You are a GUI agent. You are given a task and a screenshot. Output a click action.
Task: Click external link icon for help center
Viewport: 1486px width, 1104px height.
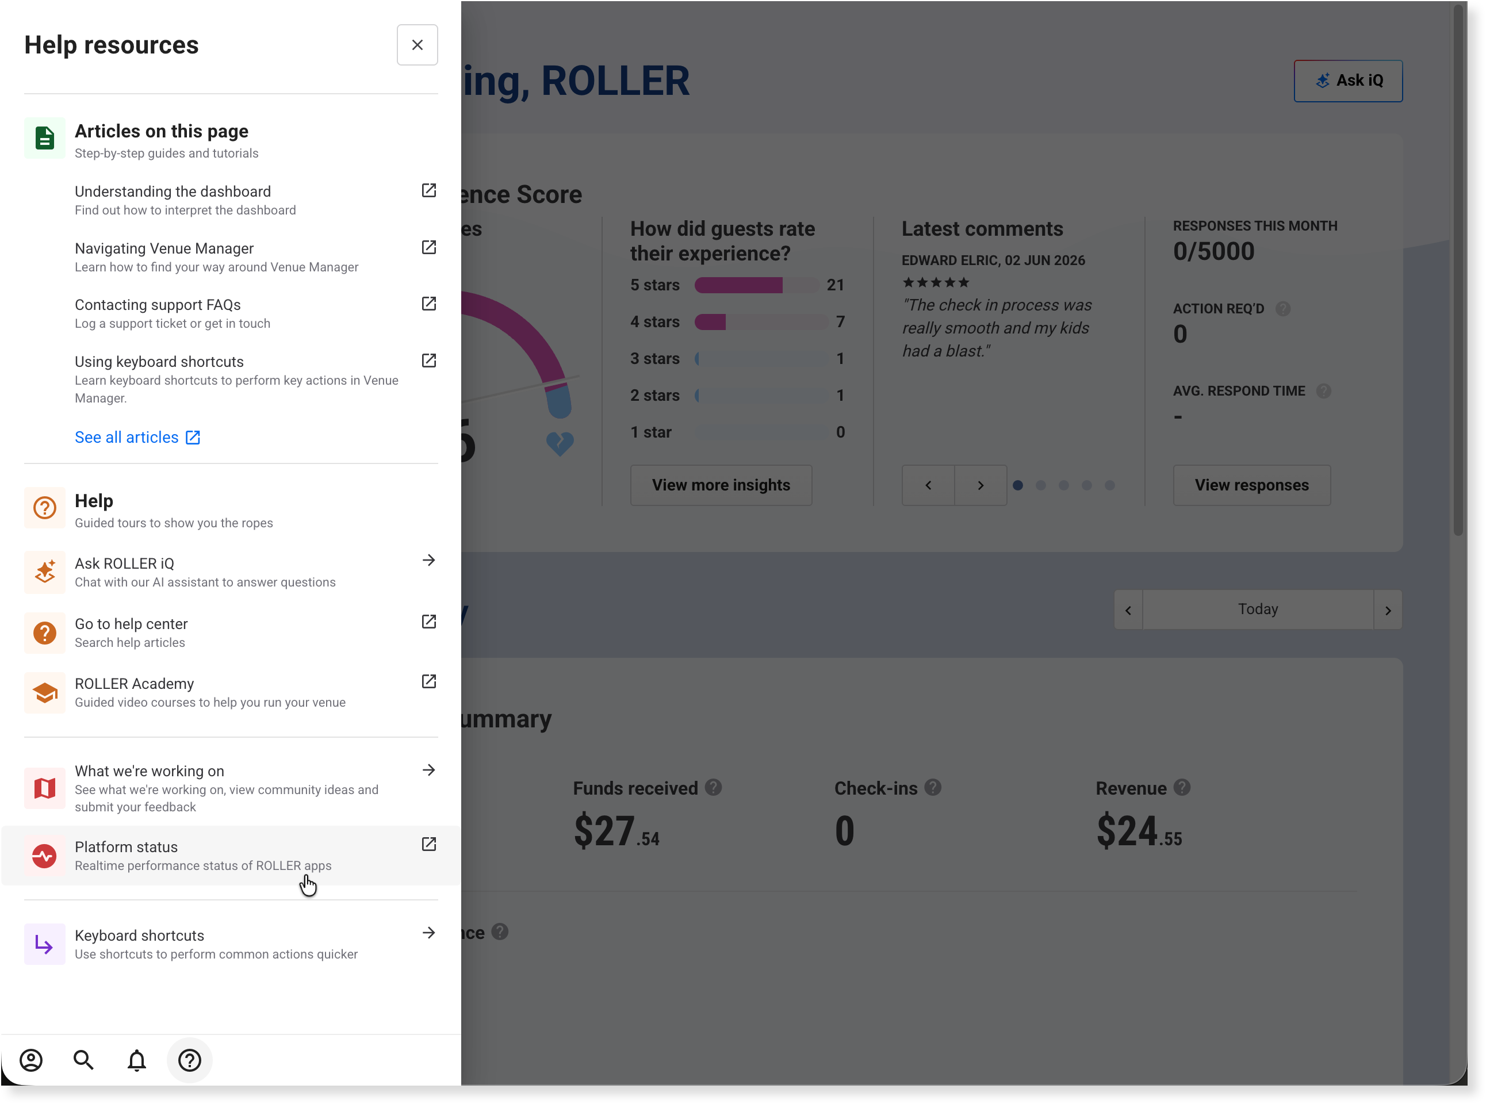[428, 622]
